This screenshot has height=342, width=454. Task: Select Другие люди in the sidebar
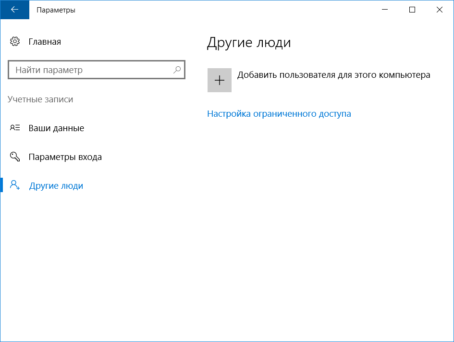click(56, 185)
